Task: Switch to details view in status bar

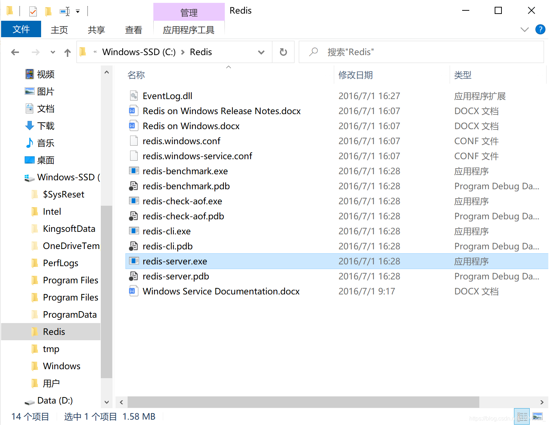Action: pyautogui.click(x=522, y=416)
